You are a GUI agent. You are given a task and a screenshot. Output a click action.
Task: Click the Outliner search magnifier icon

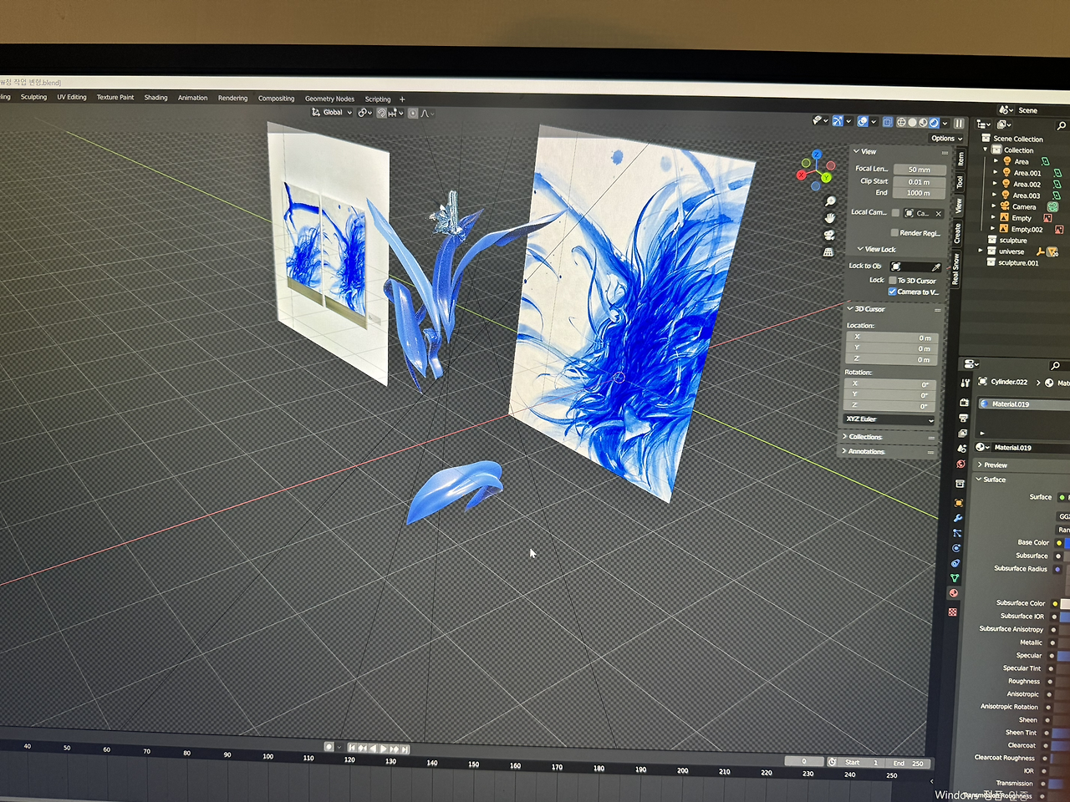point(1062,126)
